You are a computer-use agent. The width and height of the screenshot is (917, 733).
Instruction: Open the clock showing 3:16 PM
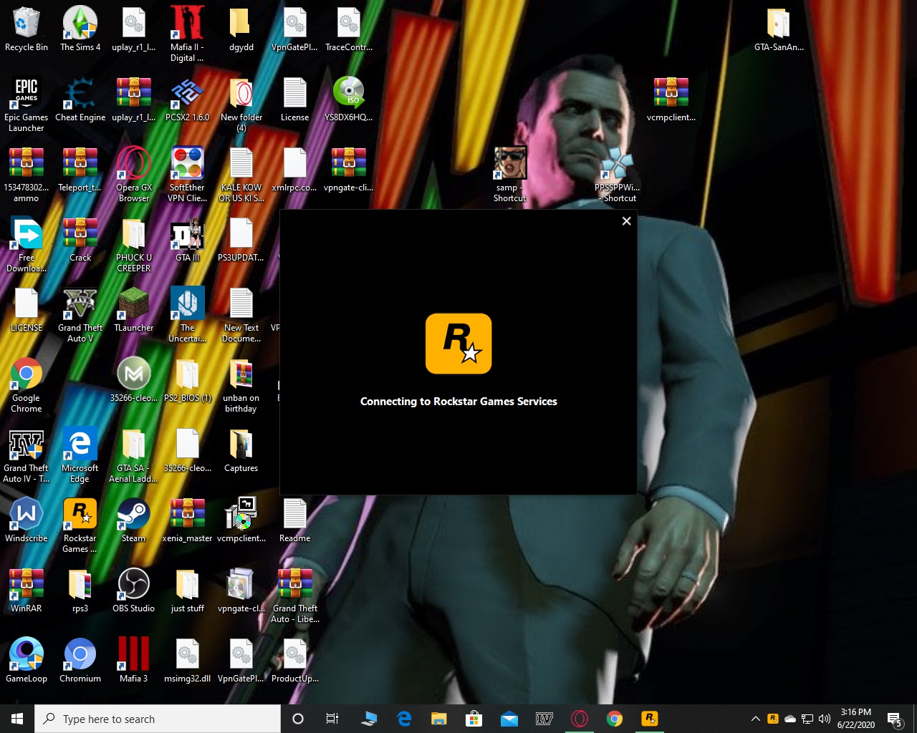856,719
